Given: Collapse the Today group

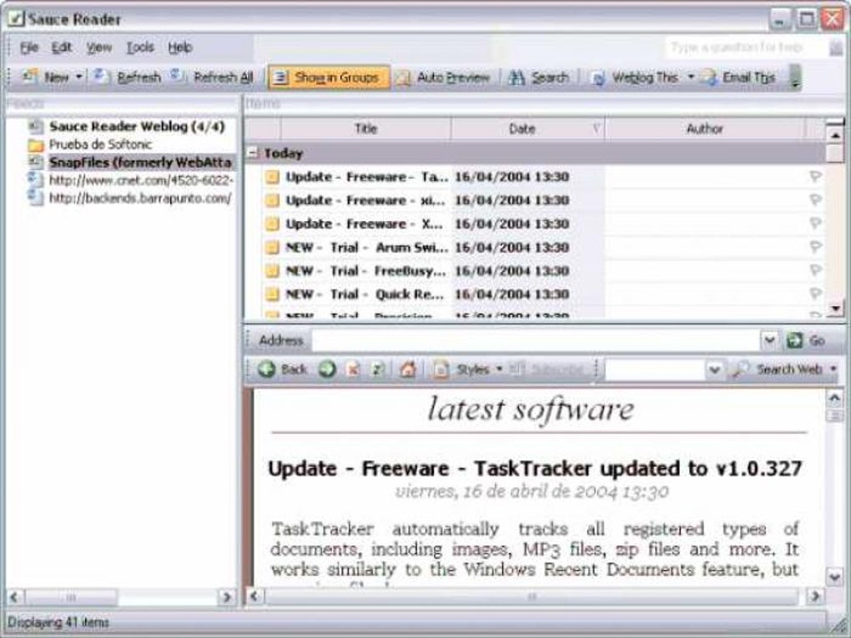Looking at the screenshot, I should [252, 153].
